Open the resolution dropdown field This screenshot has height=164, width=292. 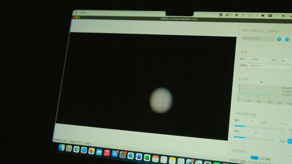point(270,66)
